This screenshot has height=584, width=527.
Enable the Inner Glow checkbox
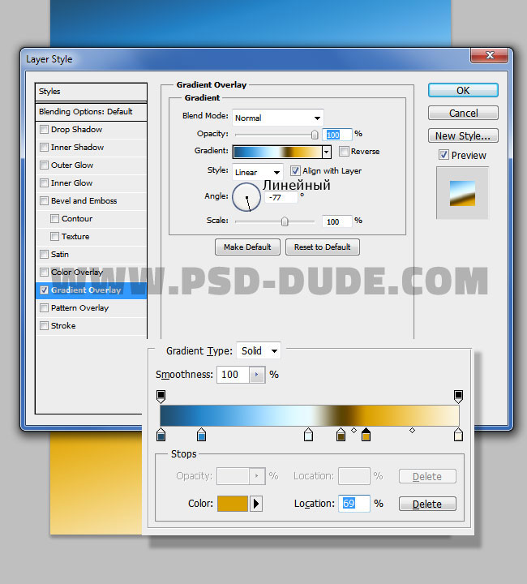(x=44, y=182)
